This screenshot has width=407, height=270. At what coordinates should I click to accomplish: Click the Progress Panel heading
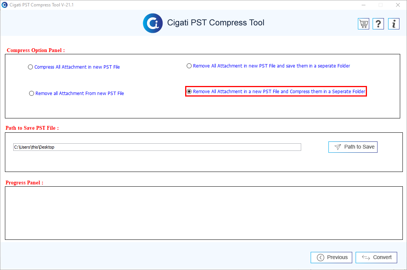[x=25, y=183]
